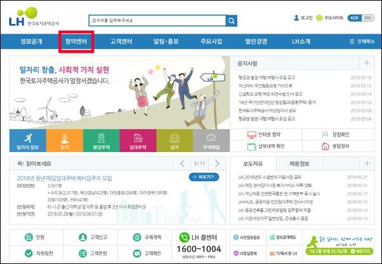Open 당첨확인 quick link
382x264 pixels.
336,134
